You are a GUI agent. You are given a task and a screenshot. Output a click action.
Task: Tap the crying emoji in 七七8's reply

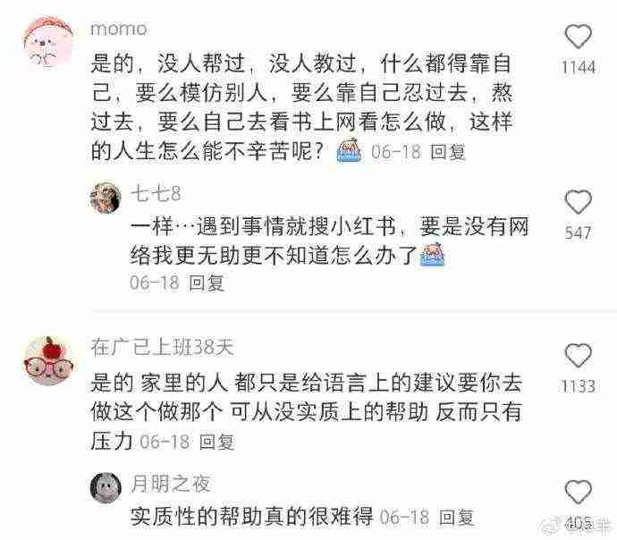coord(432,255)
